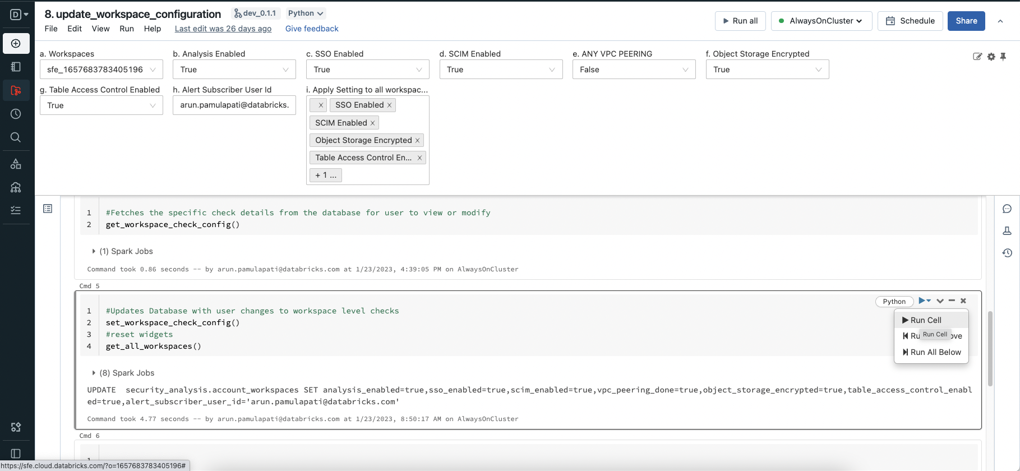The image size is (1020, 471).
Task: Choose Run All Below from the popup
Action: [x=931, y=352]
